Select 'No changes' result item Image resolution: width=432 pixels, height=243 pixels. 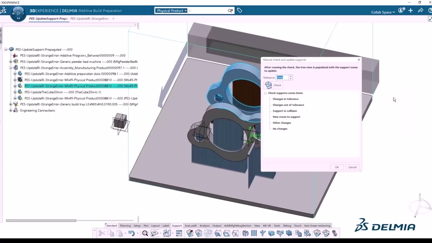[x=280, y=129]
